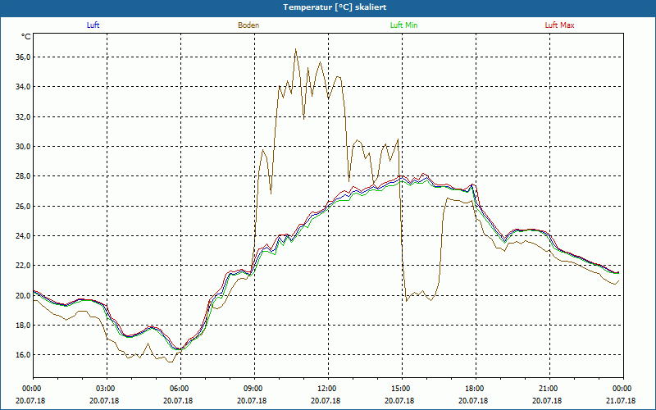Click the blue Luft legend label
This screenshot has height=410, width=656.
pyautogui.click(x=93, y=25)
